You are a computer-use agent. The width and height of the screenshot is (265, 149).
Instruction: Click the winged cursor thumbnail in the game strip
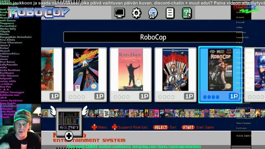(69, 121)
